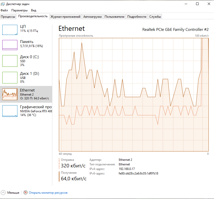Switch to the Автозагрузка tab
Image resolution: width=214 pixels, height=199 pixels.
[x=92, y=17]
